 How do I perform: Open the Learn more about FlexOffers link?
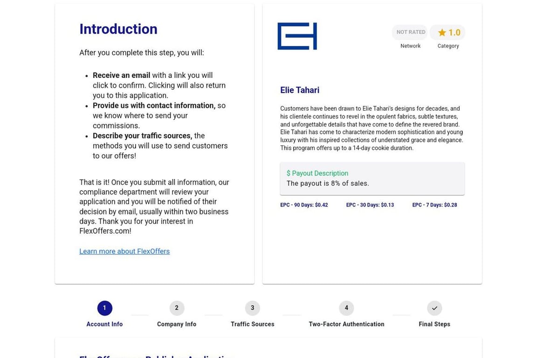click(x=124, y=251)
